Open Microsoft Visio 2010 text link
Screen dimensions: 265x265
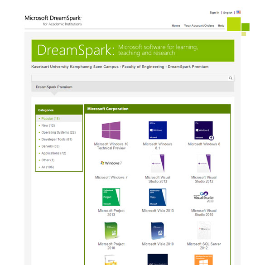point(158,244)
